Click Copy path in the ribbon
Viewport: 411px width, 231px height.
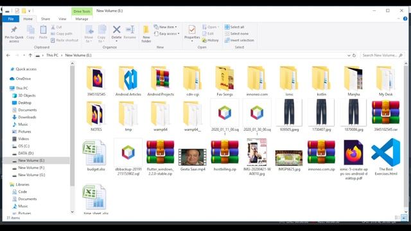pos(62,33)
